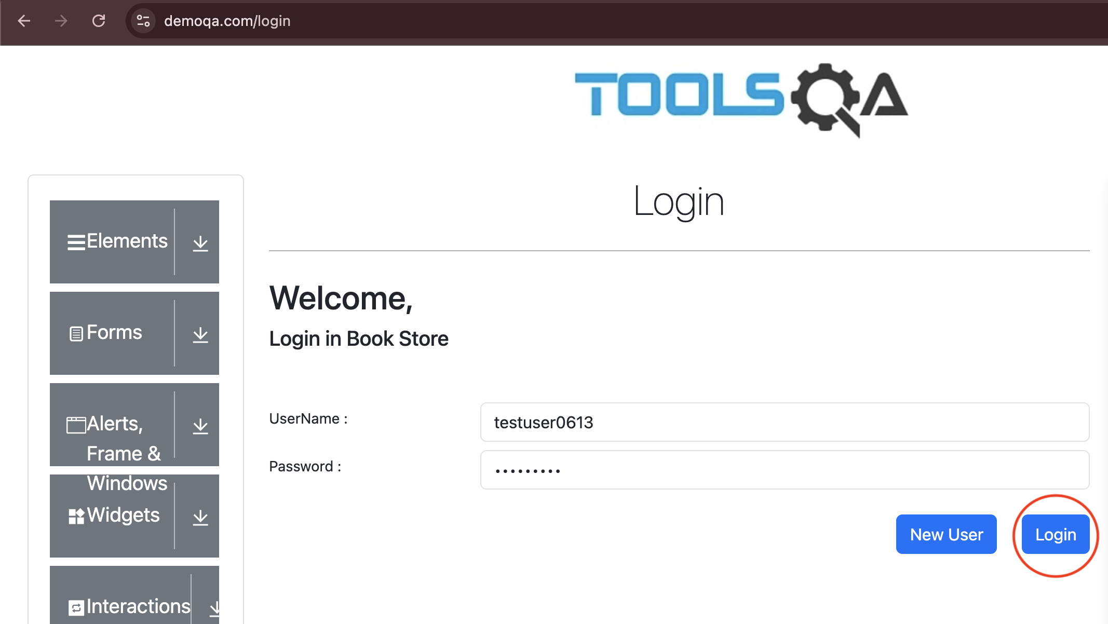Viewport: 1108px width, 624px height.
Task: Open the Elements menu group
Action: [x=134, y=242]
